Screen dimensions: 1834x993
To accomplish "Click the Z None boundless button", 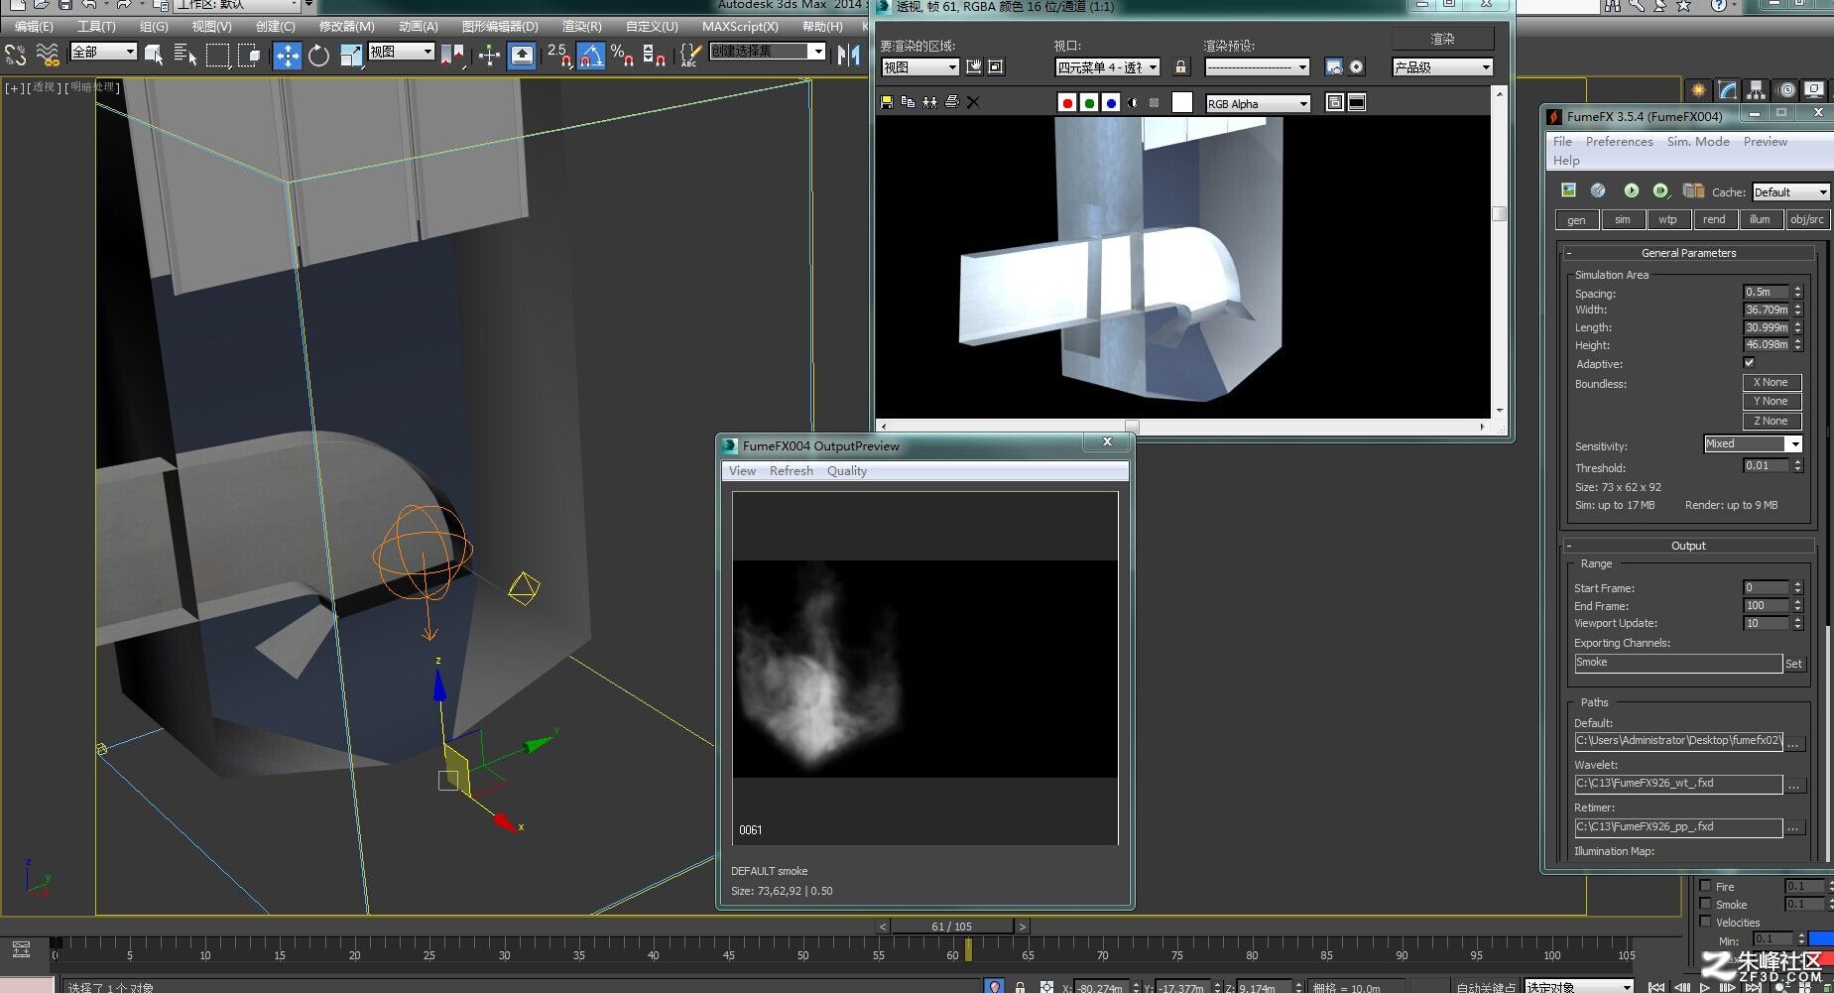I will click(1772, 421).
